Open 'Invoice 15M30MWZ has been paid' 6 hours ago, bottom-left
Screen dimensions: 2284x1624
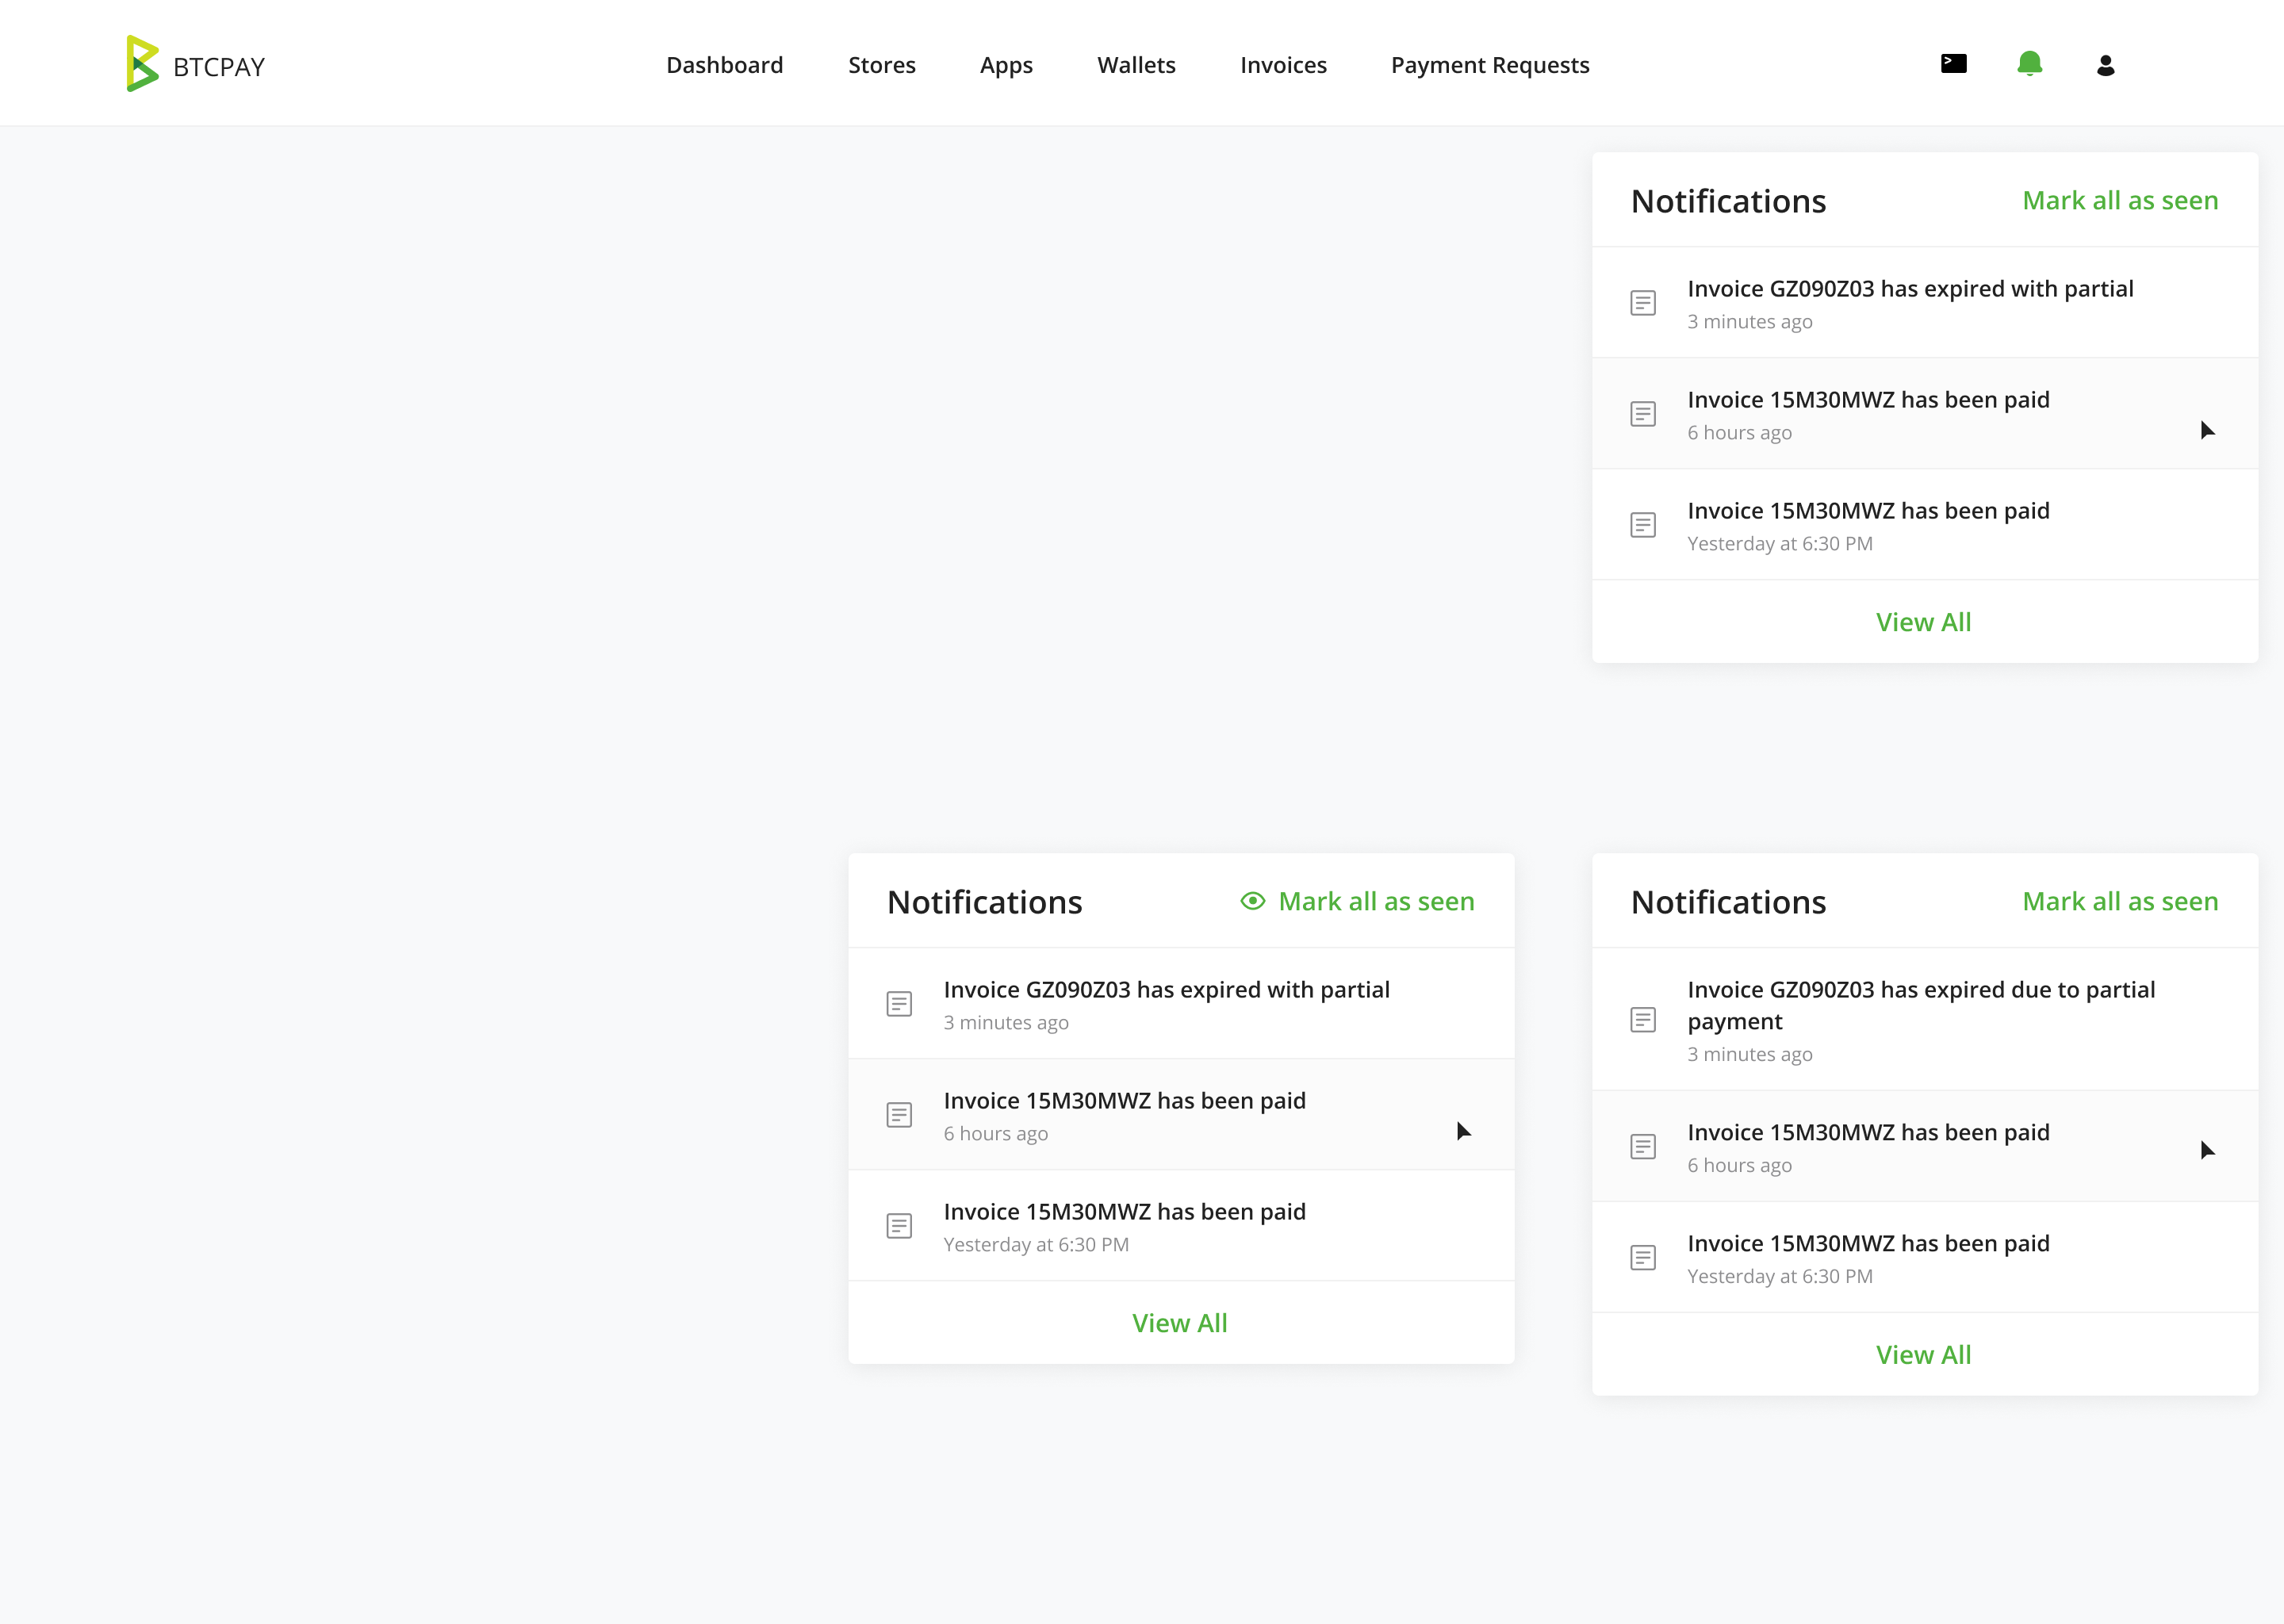click(1181, 1115)
